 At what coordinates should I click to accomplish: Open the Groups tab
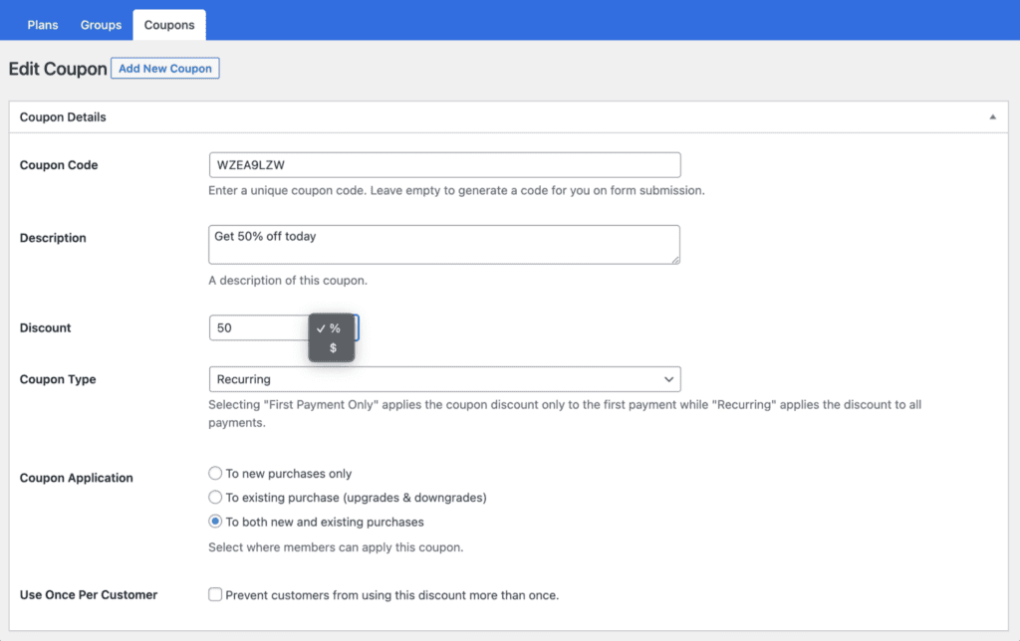tap(101, 25)
